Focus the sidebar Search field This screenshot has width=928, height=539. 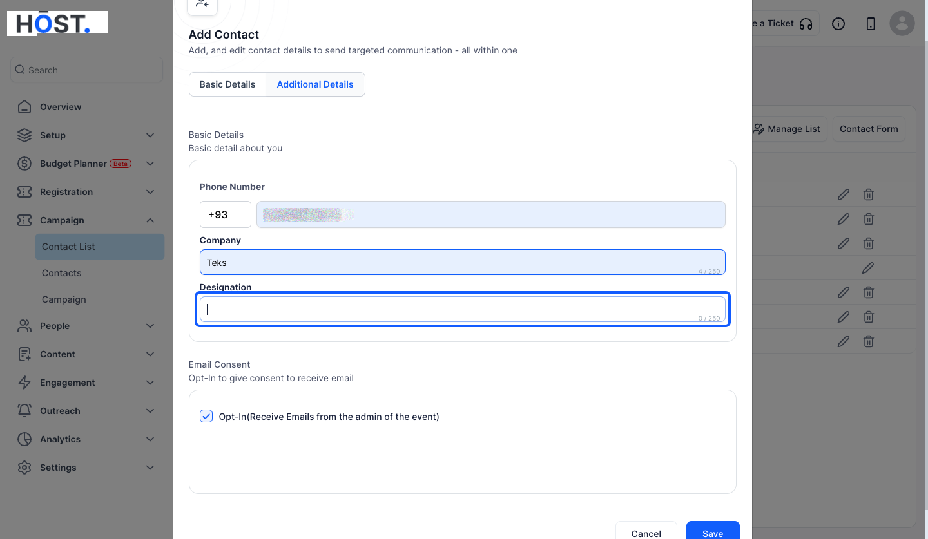pos(86,70)
